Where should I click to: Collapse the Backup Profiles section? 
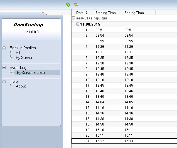click(x=4, y=48)
